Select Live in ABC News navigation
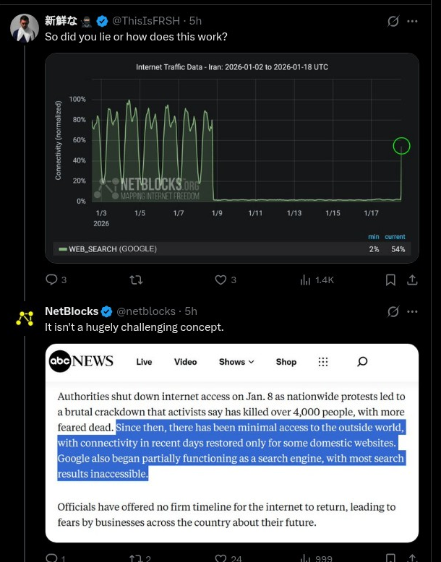 [144, 362]
